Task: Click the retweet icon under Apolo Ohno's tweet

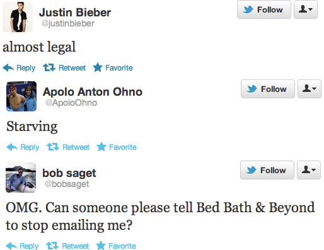Action: [53, 147]
